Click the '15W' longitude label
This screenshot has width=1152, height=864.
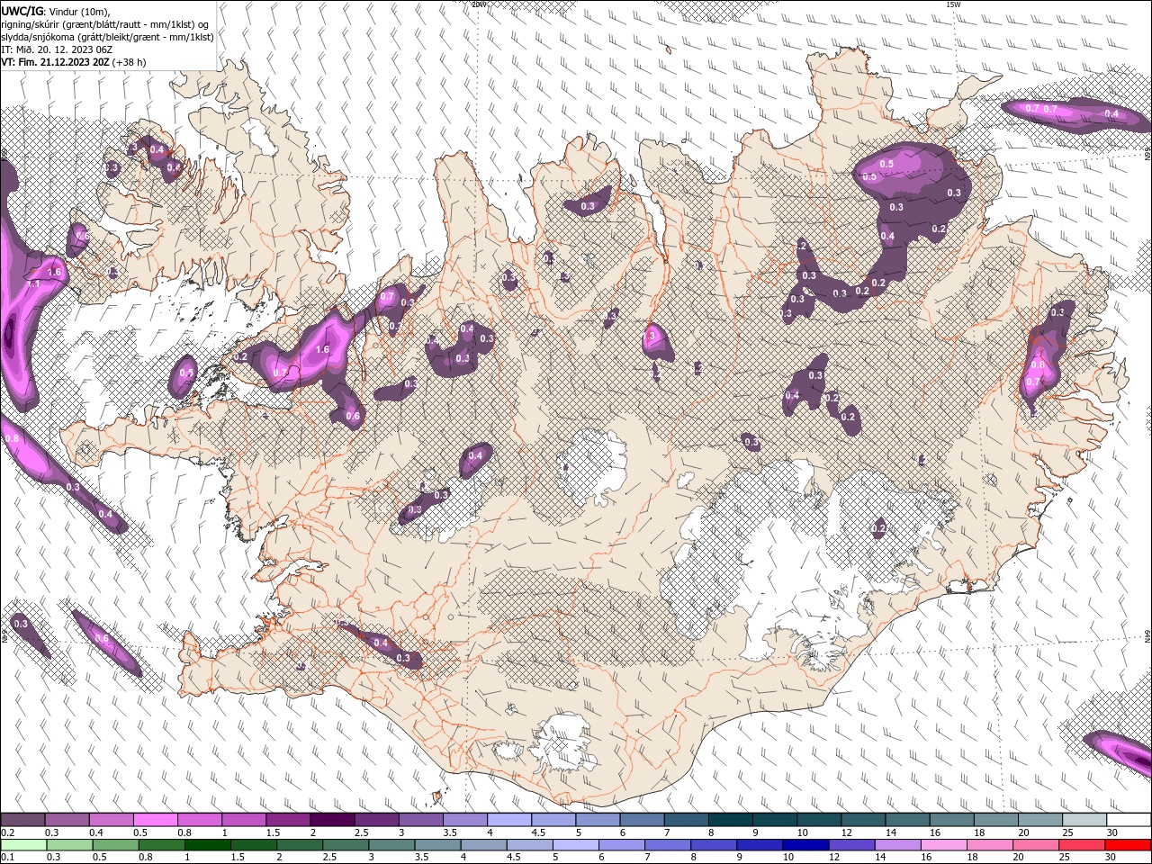tap(953, 4)
